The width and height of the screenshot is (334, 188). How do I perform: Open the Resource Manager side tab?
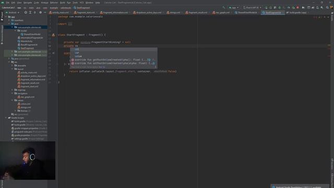pyautogui.click(x=2, y=34)
